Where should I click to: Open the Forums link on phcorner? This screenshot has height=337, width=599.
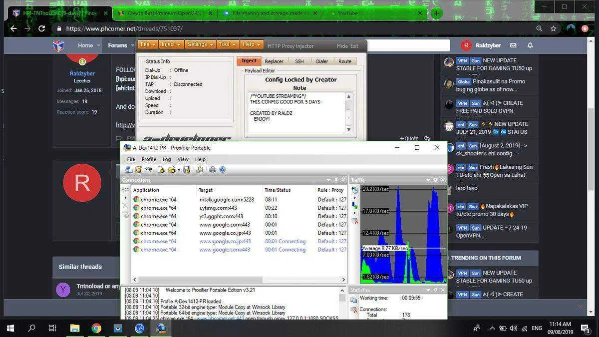118,45
